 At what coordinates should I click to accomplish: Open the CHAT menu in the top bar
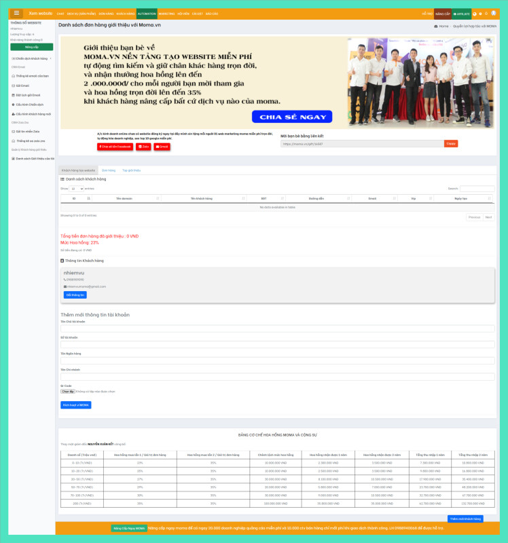[x=60, y=14]
